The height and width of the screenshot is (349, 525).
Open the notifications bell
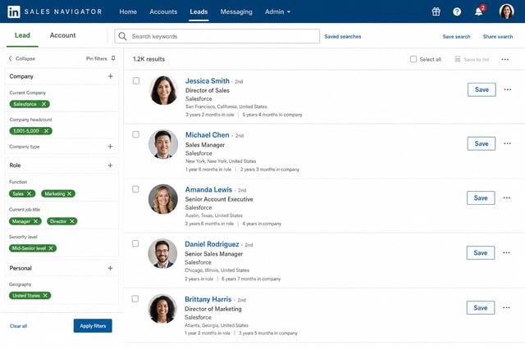tap(479, 11)
